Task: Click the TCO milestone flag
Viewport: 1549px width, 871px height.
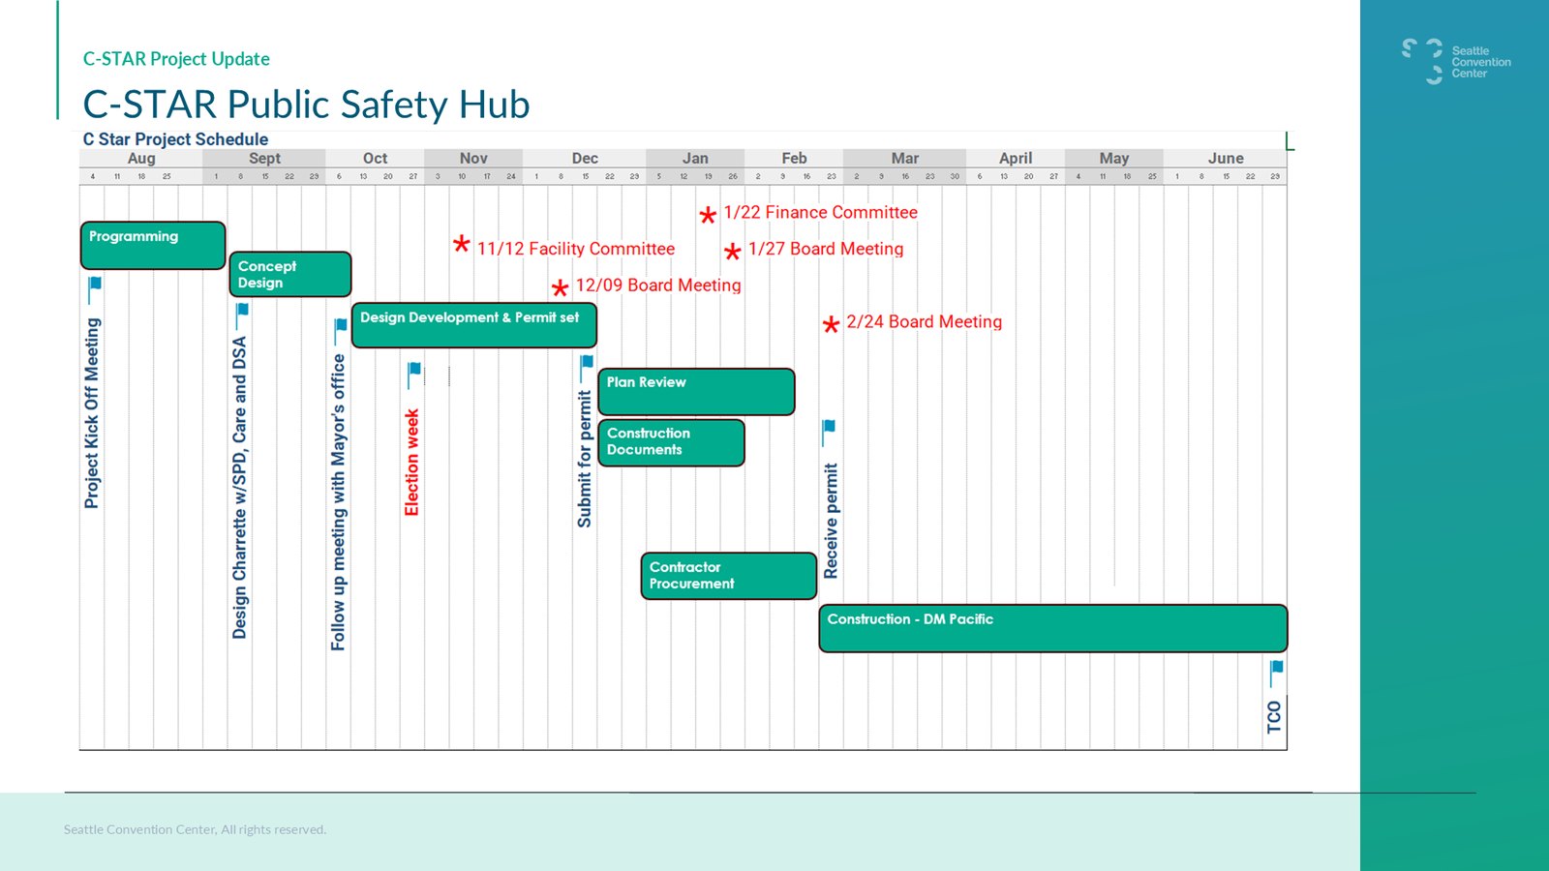Action: (1276, 673)
